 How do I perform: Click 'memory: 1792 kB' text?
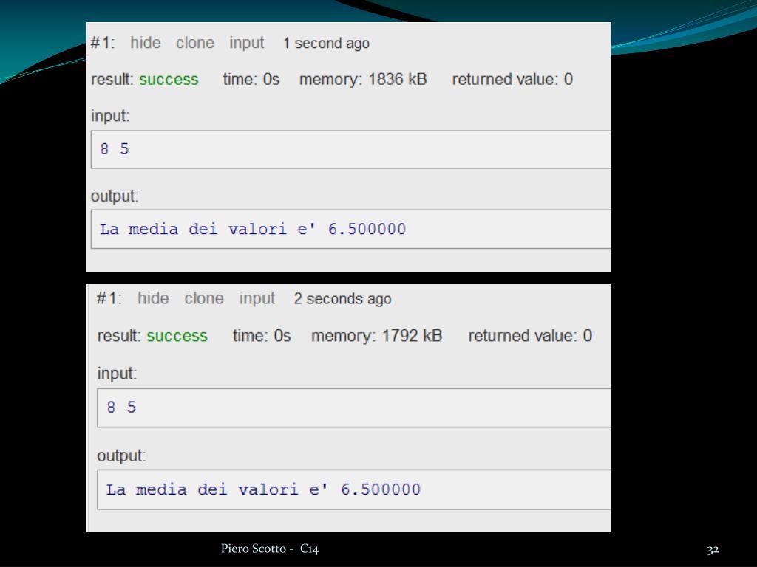pos(376,336)
